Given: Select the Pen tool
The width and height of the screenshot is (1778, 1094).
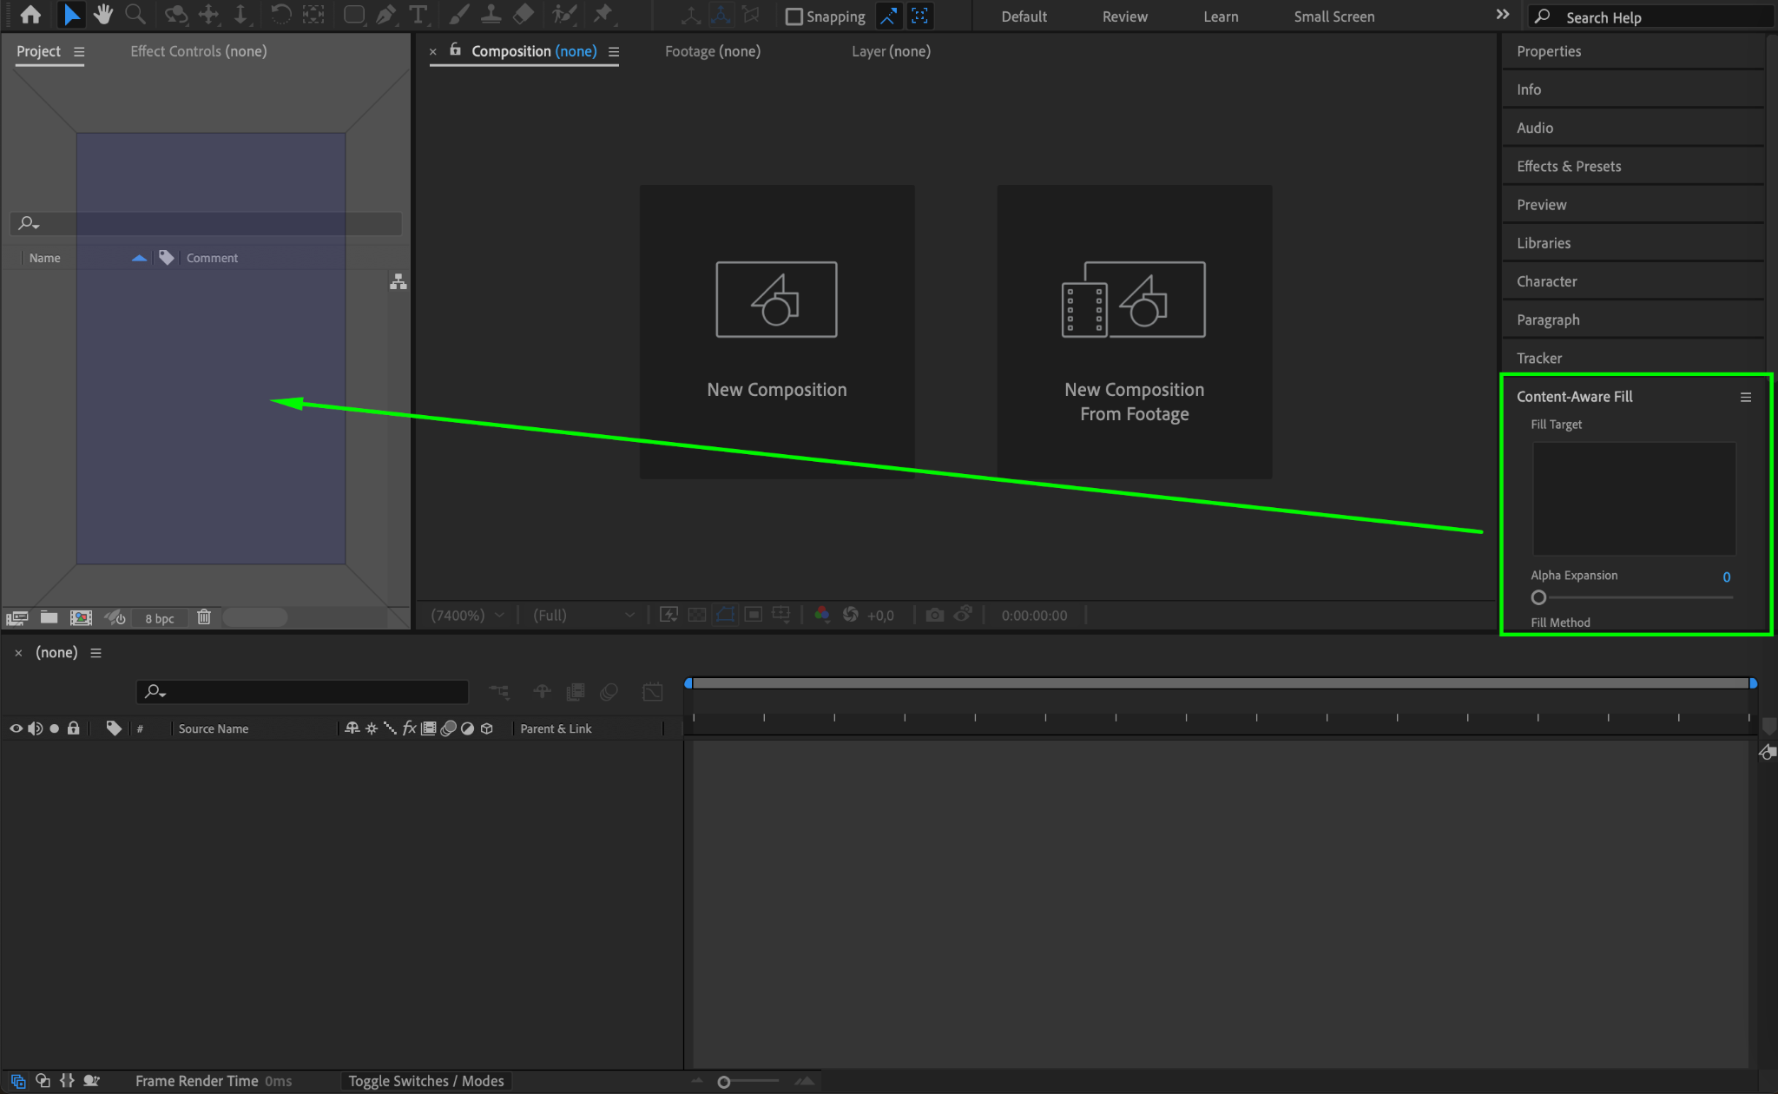Looking at the screenshot, I should coord(385,14).
